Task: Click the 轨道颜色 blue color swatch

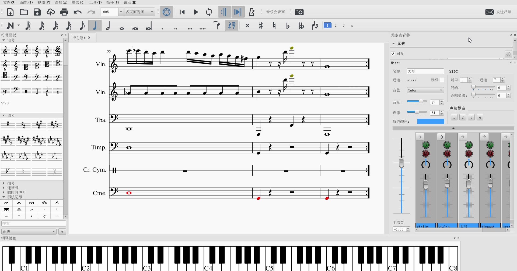Action: [x=430, y=122]
